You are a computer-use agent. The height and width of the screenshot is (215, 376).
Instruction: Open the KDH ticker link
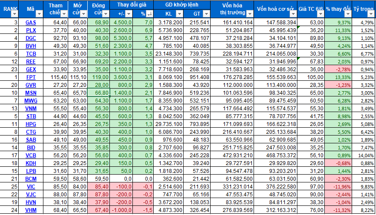(31, 163)
